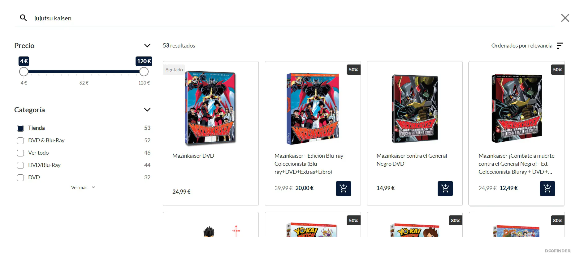Close the search overlay with X

point(565,18)
